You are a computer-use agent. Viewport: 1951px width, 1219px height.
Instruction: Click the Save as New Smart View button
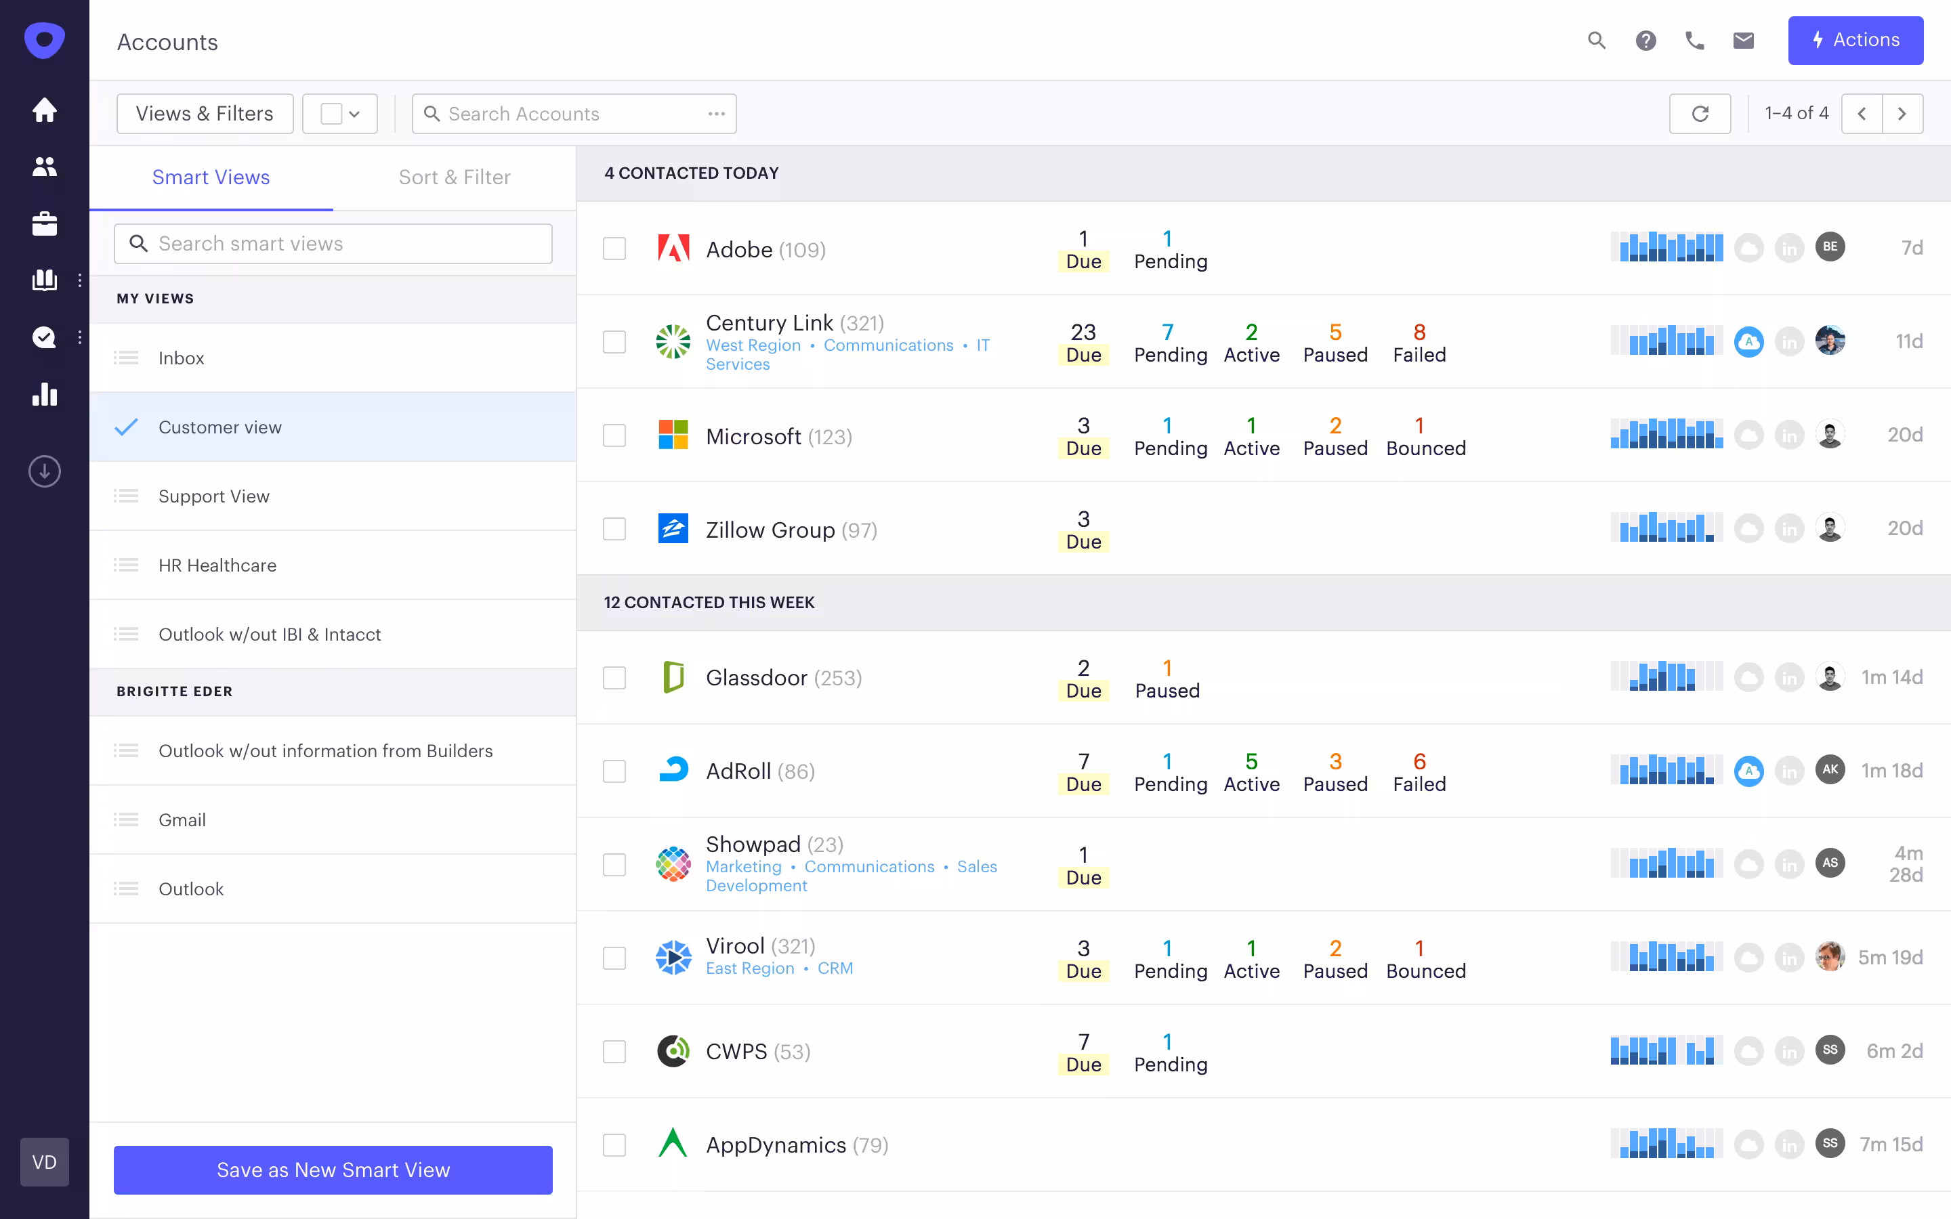332,1170
